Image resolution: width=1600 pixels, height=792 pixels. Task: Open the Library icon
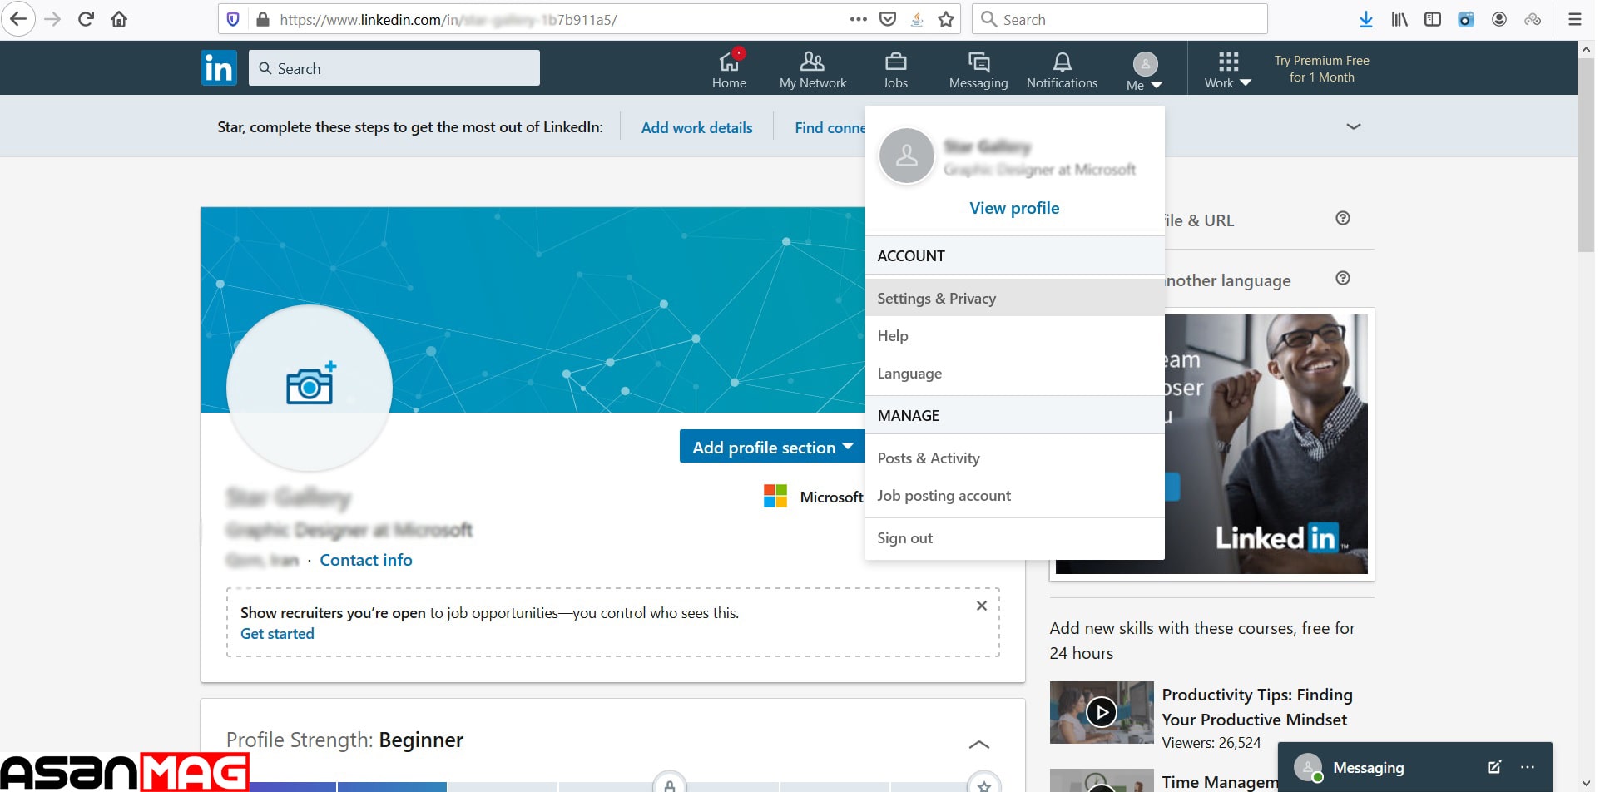(x=1399, y=19)
